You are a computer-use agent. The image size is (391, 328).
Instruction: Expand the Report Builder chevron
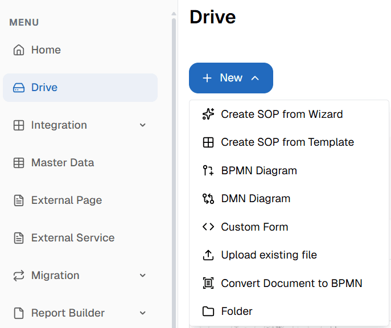pos(143,313)
